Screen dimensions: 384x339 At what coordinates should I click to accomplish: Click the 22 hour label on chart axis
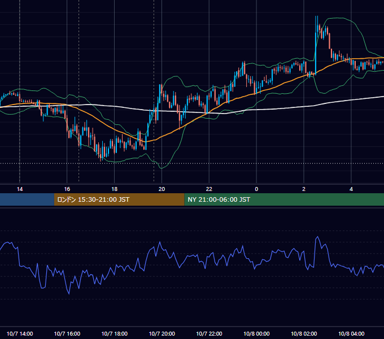[209, 189]
